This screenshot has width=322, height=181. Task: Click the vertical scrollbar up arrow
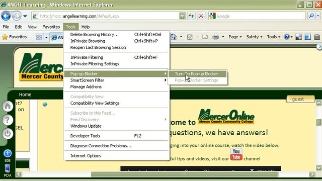point(318,103)
